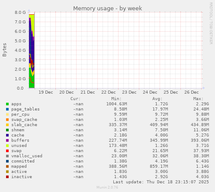The width and height of the screenshot is (215, 192).
Task: Click inactive max value 4.03G
Action: (202, 177)
